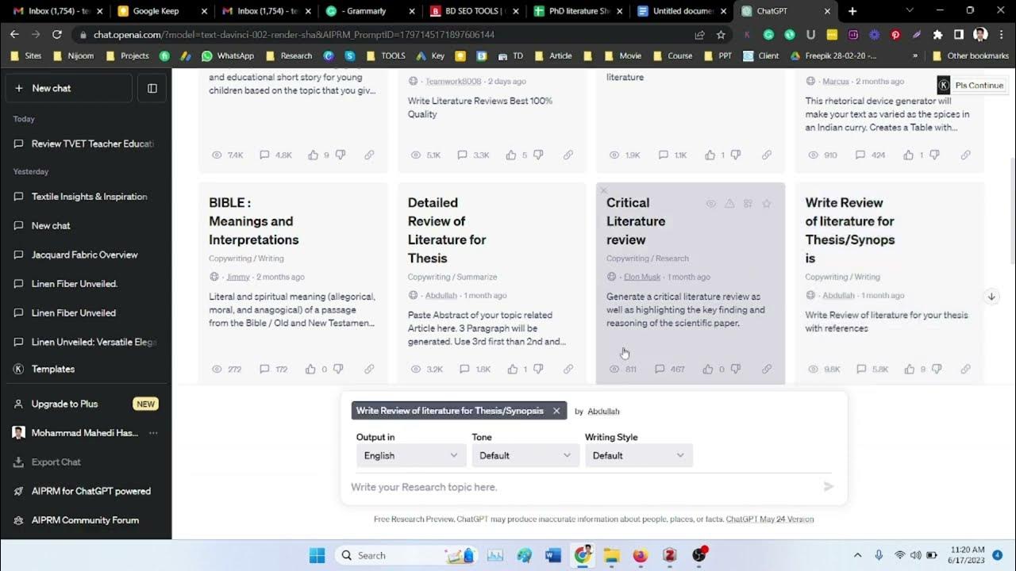Open Windows Start menu
Screen dimensions: 1016x571
(317, 555)
